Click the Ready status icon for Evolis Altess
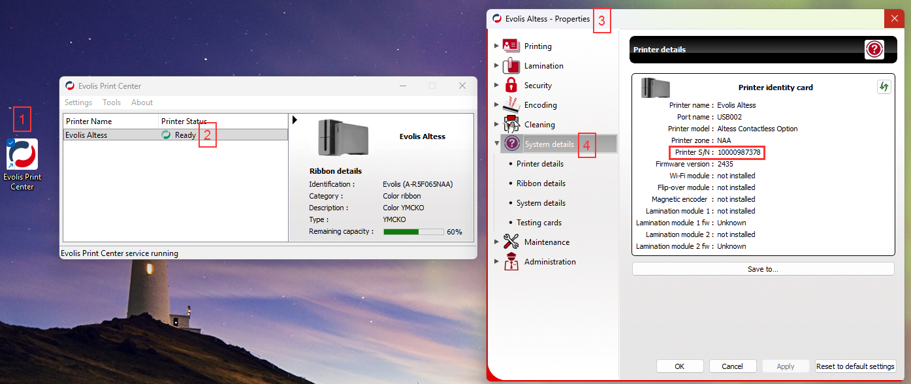This screenshot has width=911, height=384. point(166,135)
